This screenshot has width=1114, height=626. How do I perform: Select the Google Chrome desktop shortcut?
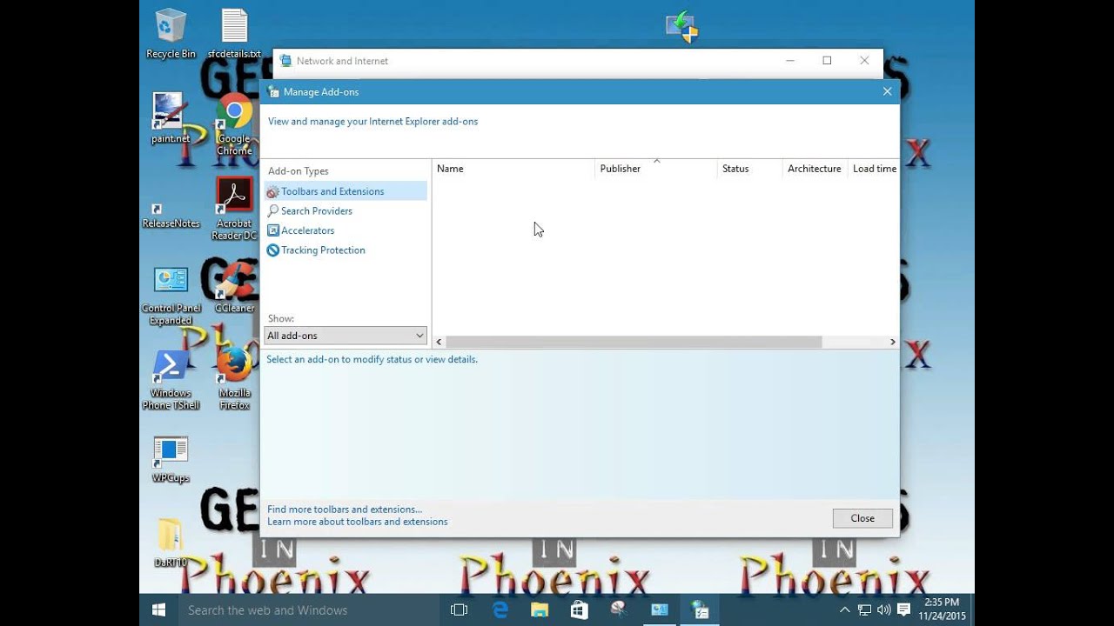pos(234,124)
